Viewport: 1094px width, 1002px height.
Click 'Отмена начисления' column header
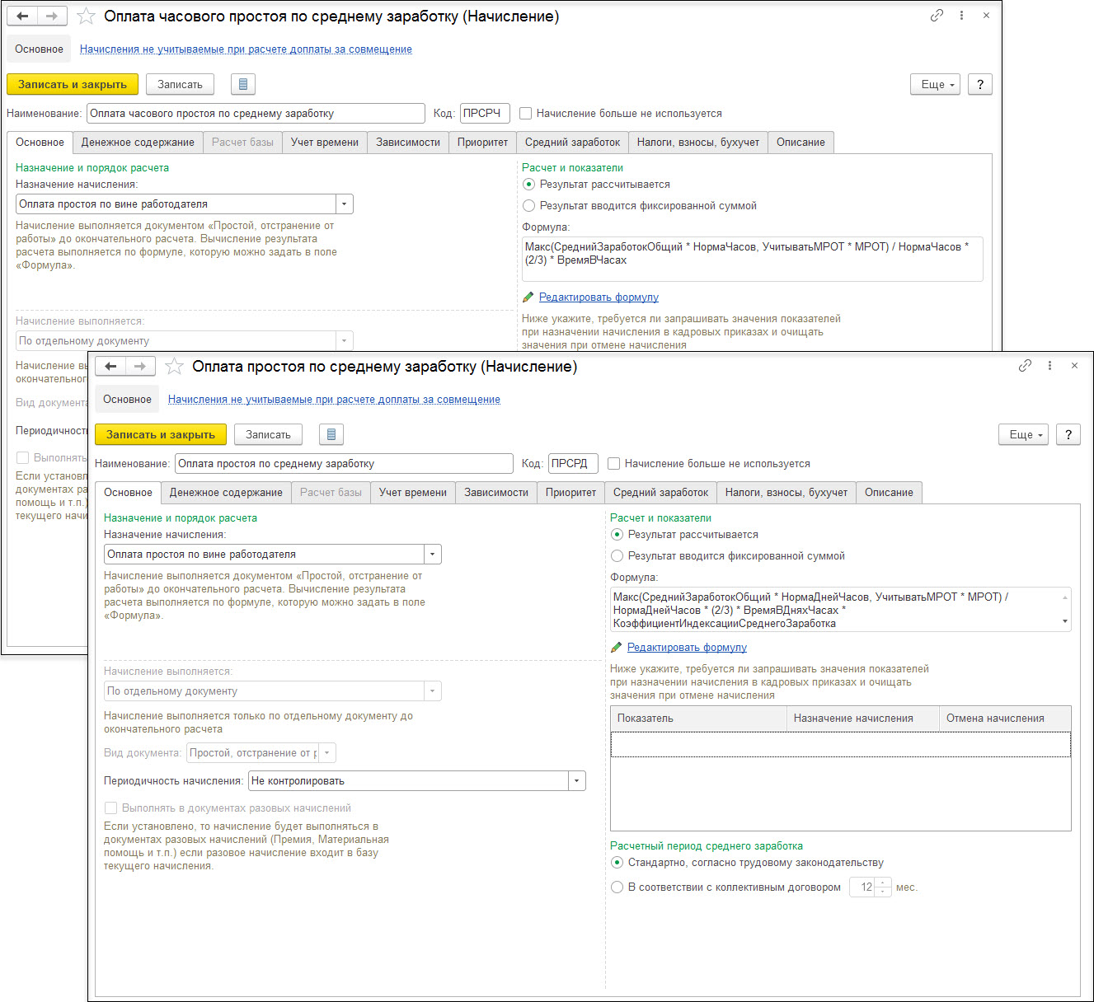[x=1005, y=719]
